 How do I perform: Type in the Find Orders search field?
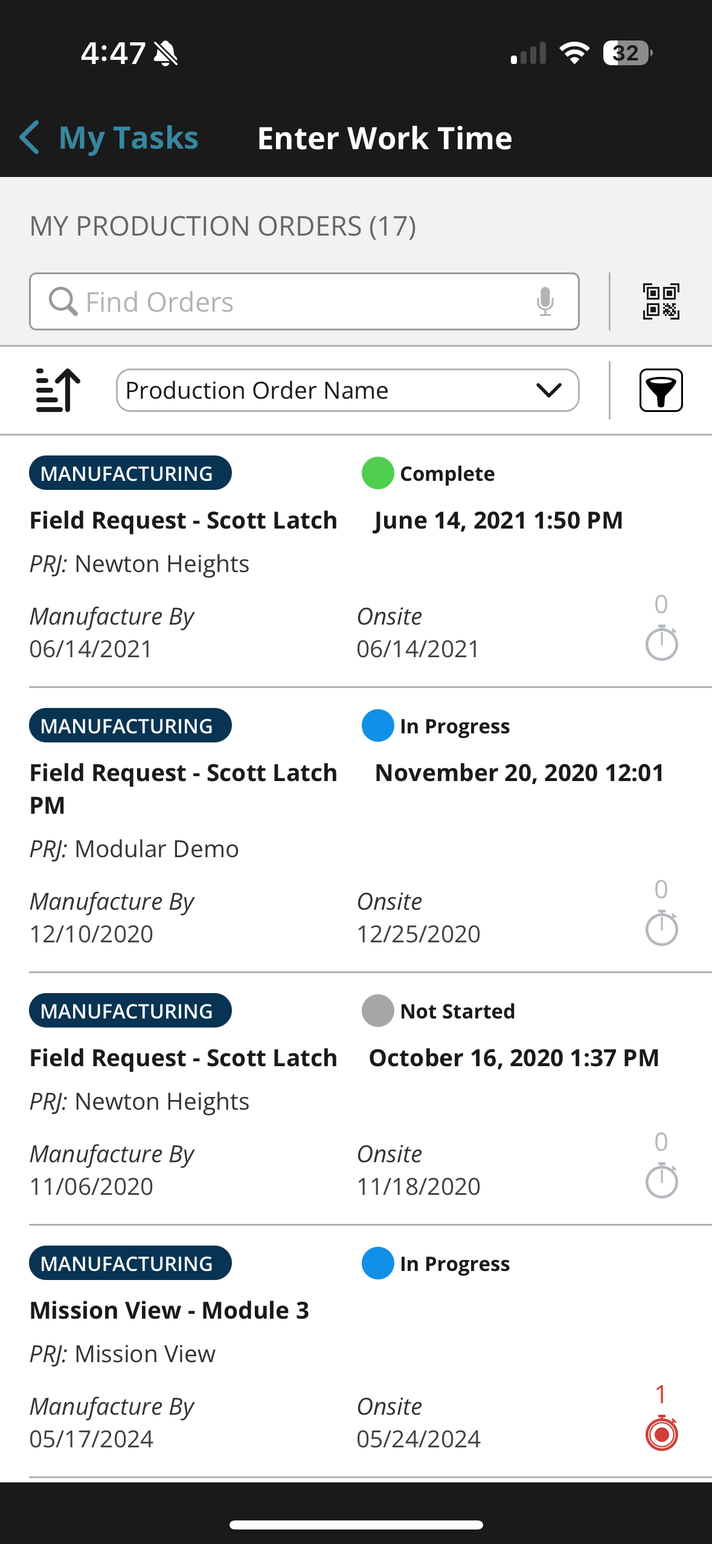(x=302, y=301)
